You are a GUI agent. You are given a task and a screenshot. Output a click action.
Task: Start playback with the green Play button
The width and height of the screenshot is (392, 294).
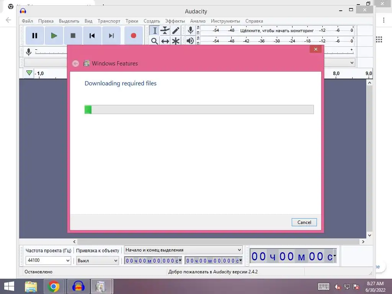click(54, 36)
